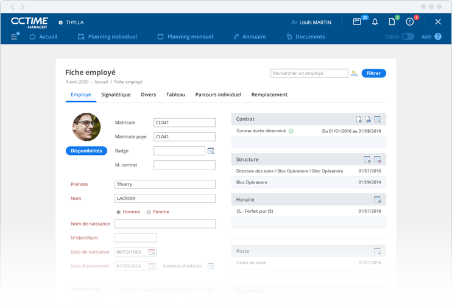Select the Homme radio button

tap(118, 212)
